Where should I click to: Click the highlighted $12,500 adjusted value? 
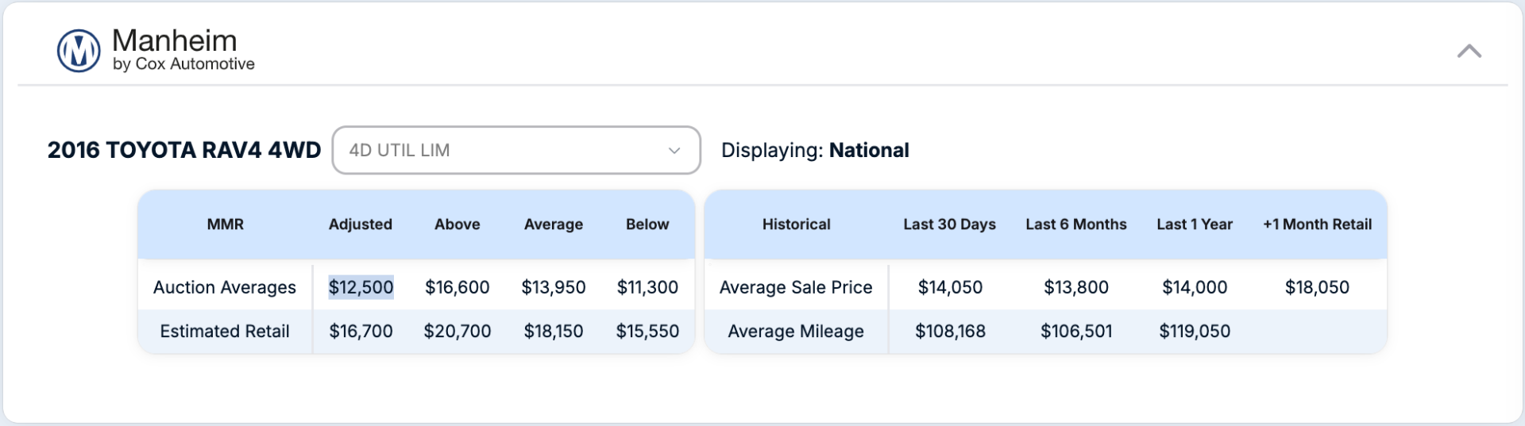pyautogui.click(x=361, y=287)
